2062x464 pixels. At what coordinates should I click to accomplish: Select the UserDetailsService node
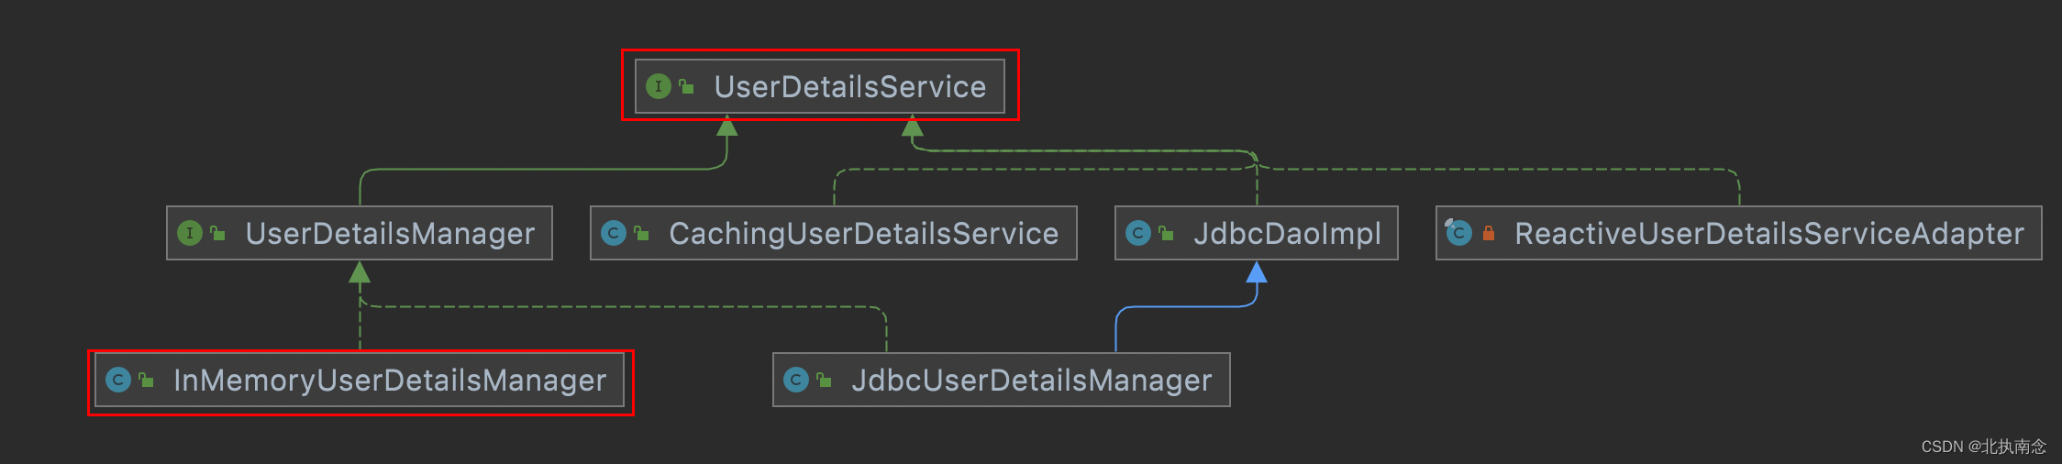[820, 86]
